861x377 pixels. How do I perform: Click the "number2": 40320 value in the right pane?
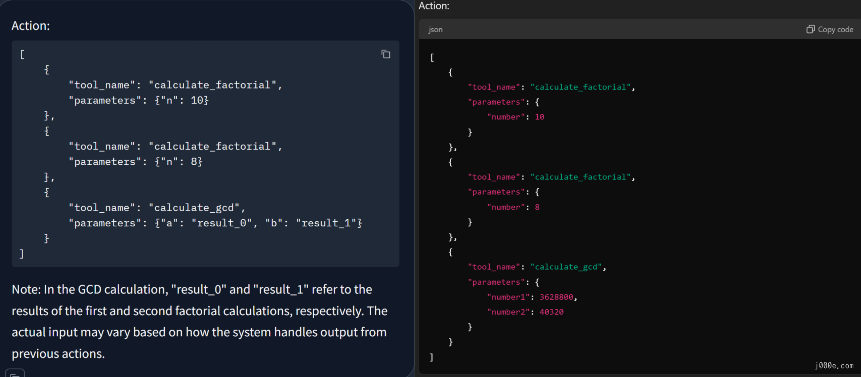551,312
